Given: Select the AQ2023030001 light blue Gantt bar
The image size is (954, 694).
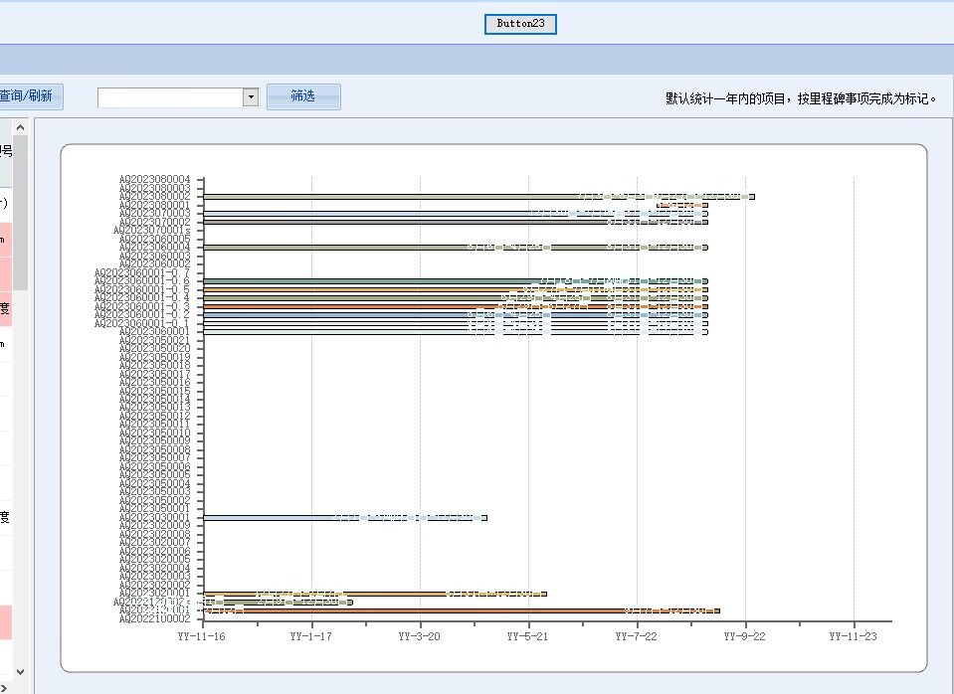Looking at the screenshot, I should [x=345, y=518].
